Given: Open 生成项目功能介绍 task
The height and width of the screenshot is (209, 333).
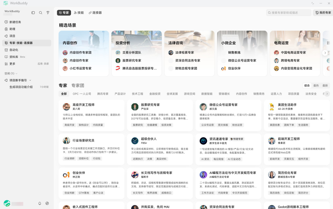Looking at the screenshot, I should tap(27, 87).
